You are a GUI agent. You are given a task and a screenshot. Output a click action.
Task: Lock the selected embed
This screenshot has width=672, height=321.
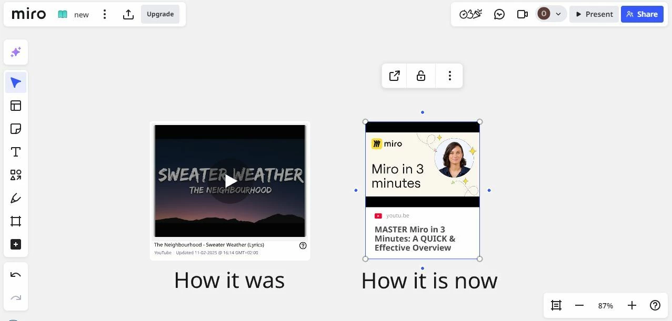coord(421,76)
